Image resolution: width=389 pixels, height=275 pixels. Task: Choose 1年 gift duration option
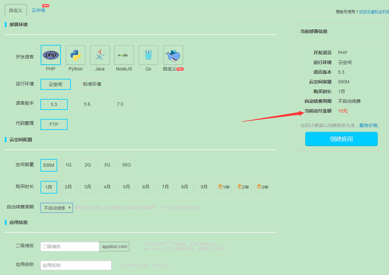pos(224,187)
